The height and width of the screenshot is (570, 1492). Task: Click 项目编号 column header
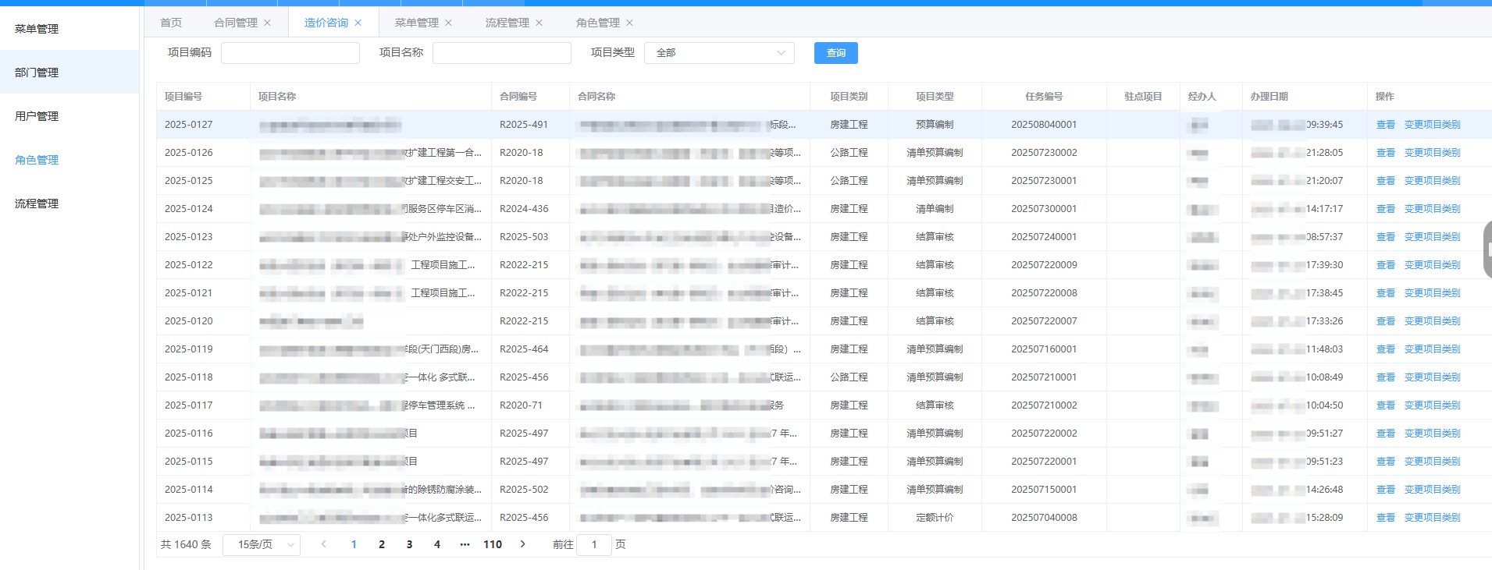(x=183, y=97)
